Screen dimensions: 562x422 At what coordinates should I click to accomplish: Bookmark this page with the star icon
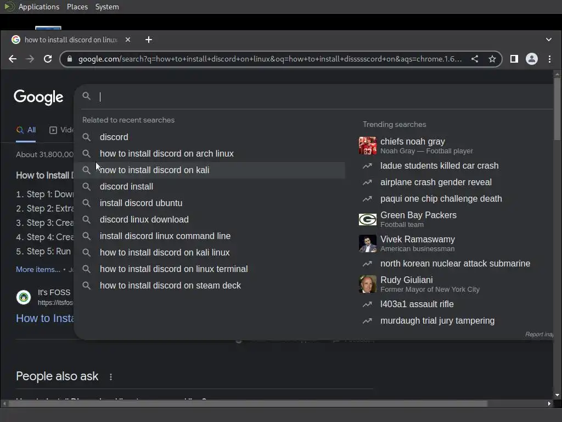(x=492, y=59)
